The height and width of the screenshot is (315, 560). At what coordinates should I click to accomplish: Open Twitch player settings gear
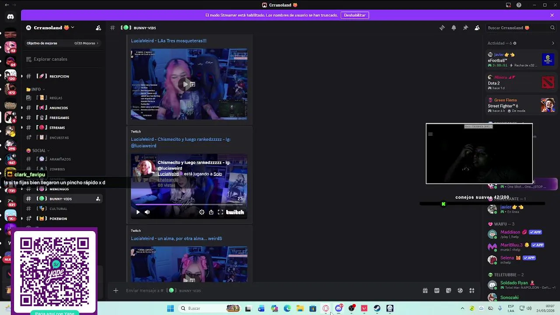click(x=202, y=212)
